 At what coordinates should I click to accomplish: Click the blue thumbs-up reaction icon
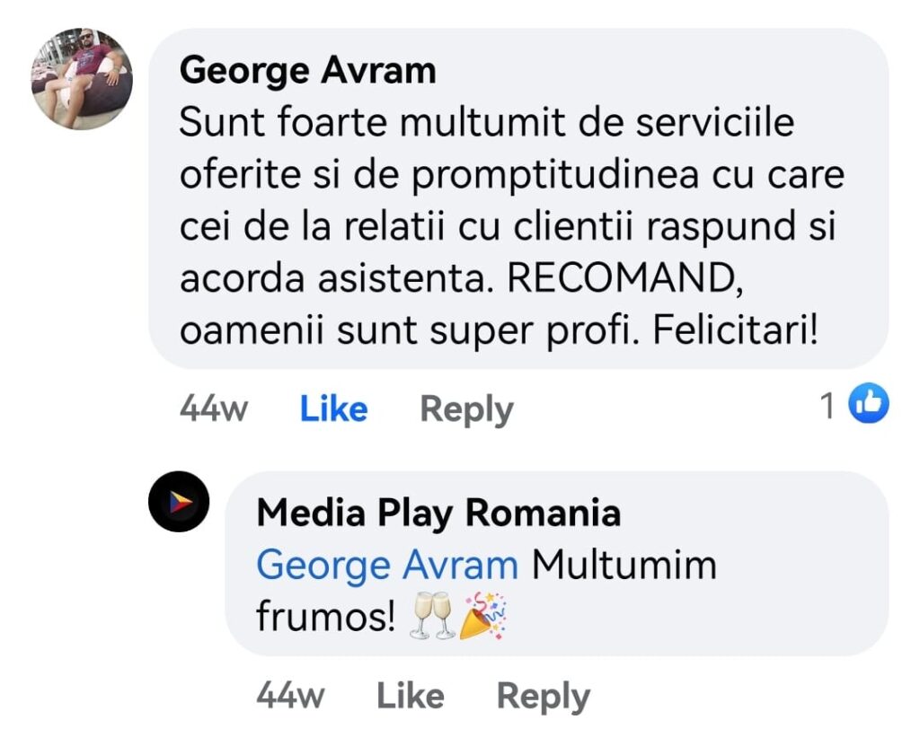[869, 405]
